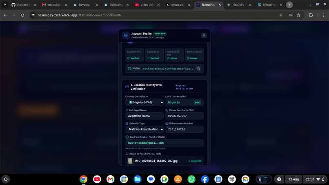
Task: Open the ChromeOS launcher button
Action: 6,179
